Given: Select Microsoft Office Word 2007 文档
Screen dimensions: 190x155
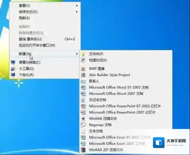Looking at the screenshot, I should click(126, 94).
